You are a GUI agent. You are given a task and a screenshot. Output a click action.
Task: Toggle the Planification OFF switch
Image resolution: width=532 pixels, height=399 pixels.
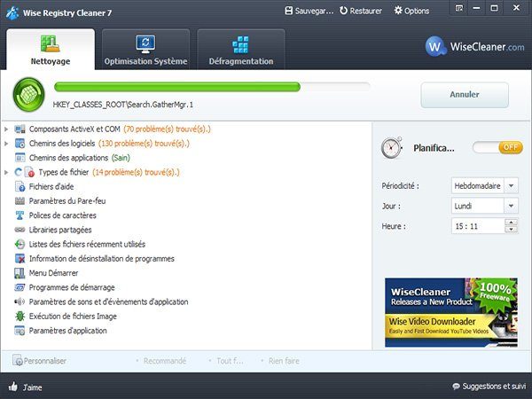click(x=497, y=147)
